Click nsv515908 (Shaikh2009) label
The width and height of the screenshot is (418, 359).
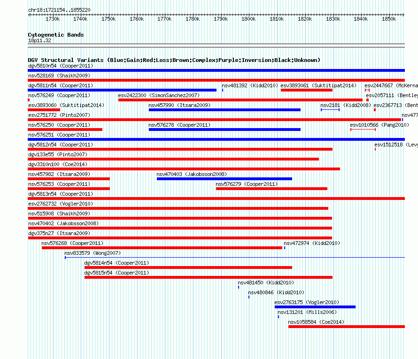pyautogui.click(x=59, y=214)
